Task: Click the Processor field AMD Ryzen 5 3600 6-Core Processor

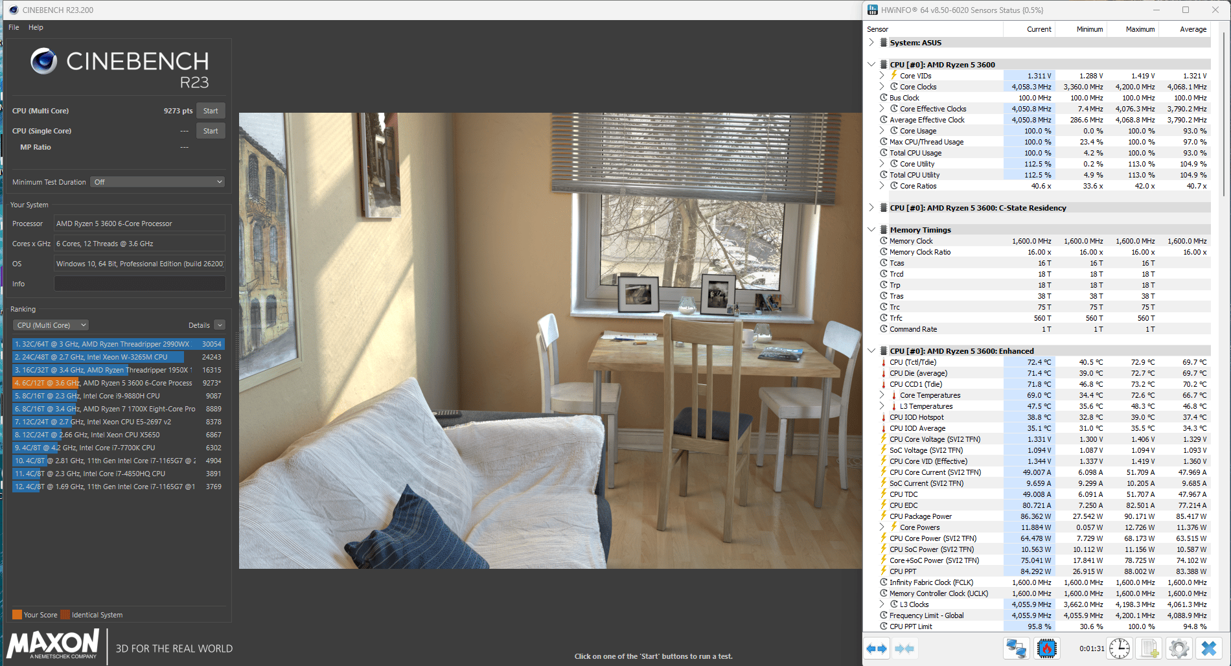Action: click(139, 224)
